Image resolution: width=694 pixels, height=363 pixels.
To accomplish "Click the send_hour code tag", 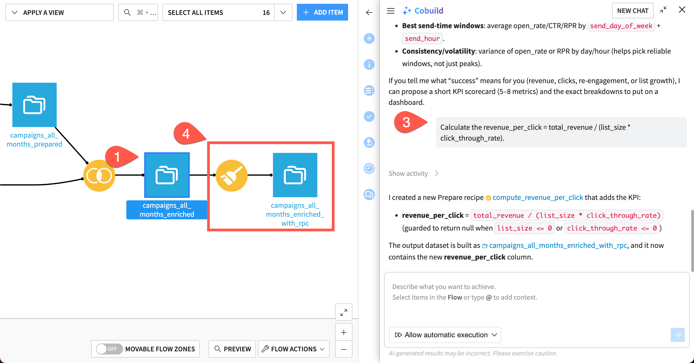I will [422, 38].
